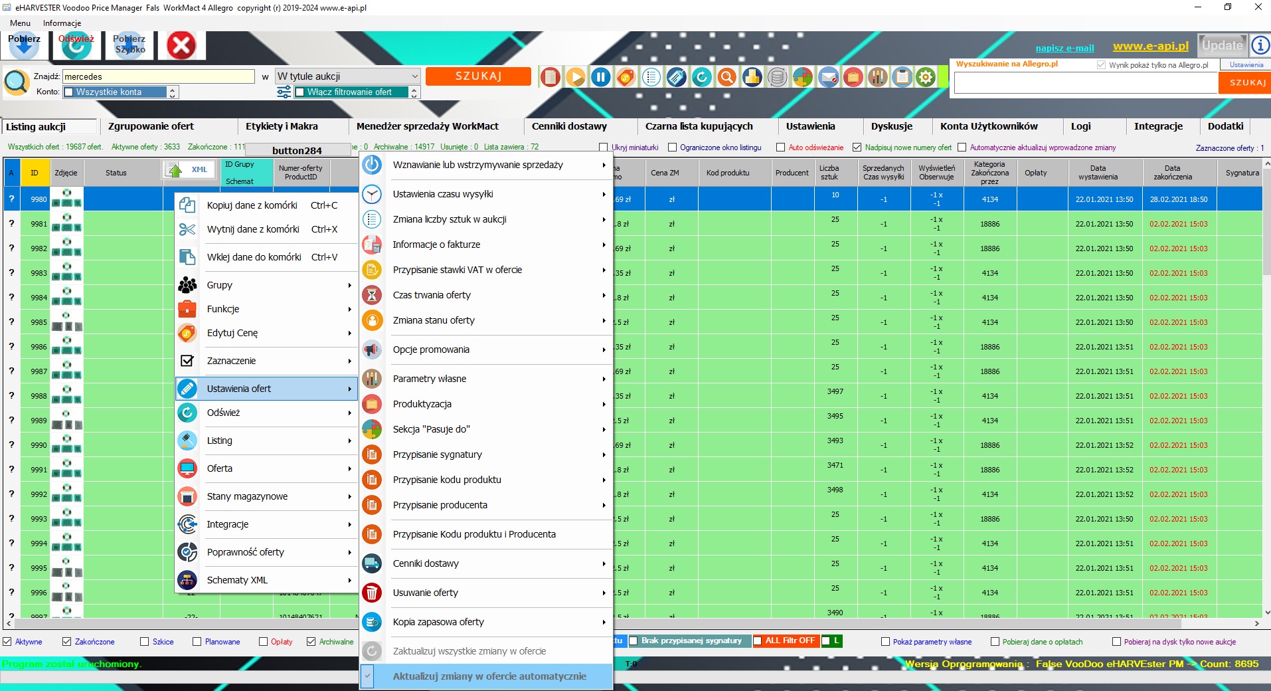Click the Update button
The height and width of the screenshot is (691, 1271).
1222,45
